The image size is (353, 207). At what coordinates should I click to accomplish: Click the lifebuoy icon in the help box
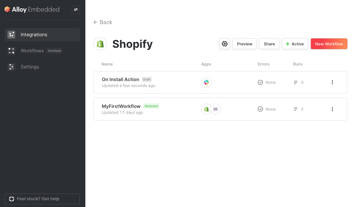[x=12, y=199]
